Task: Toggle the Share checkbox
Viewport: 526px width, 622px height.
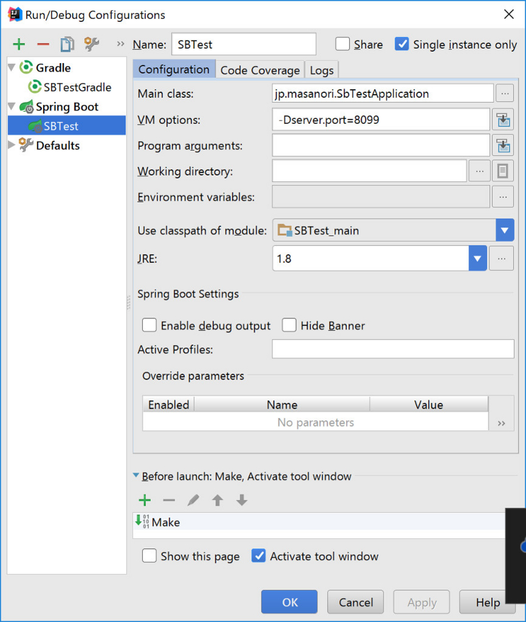Action: pos(342,44)
